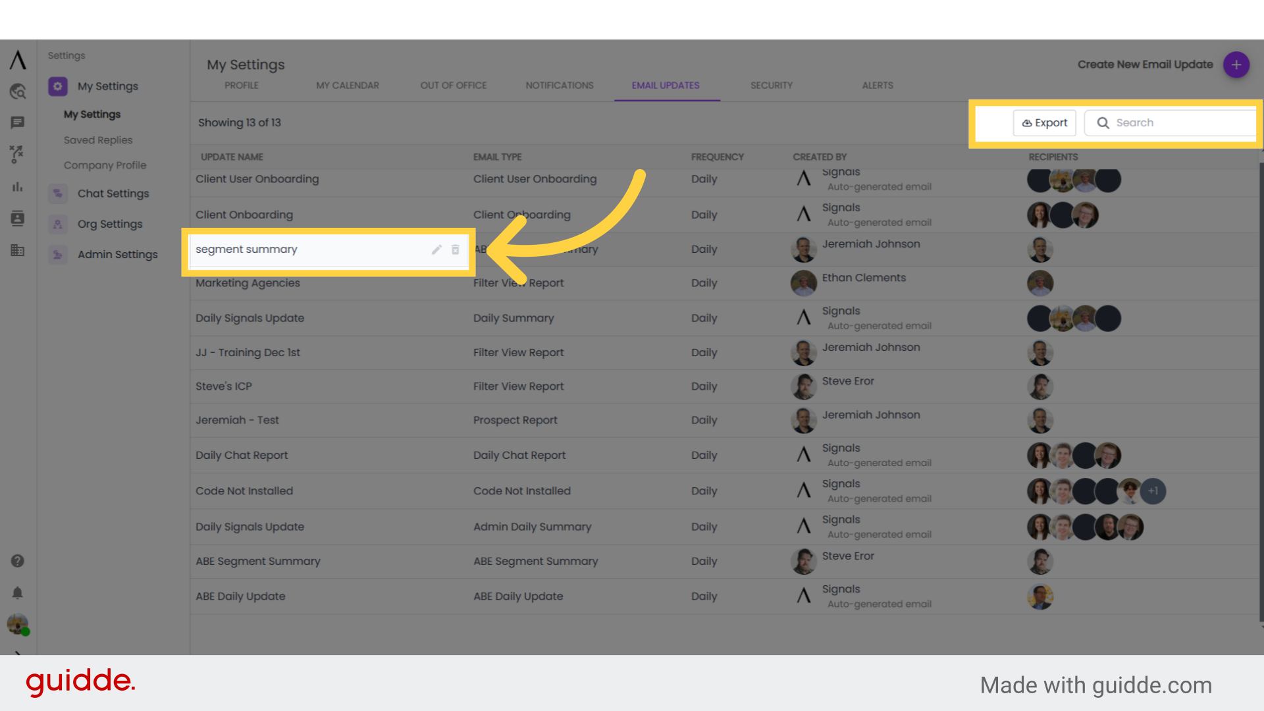Open the routing rules icon in the sidebar
This screenshot has height=711, width=1264.
click(x=17, y=155)
